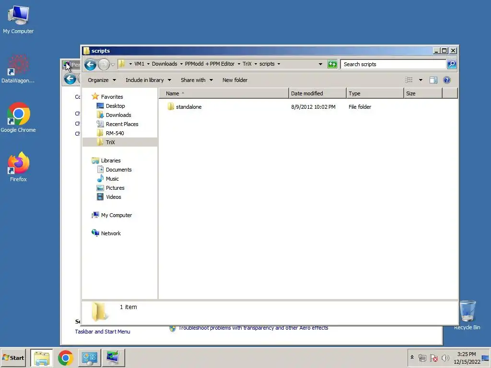Open the Start menu

(13, 357)
